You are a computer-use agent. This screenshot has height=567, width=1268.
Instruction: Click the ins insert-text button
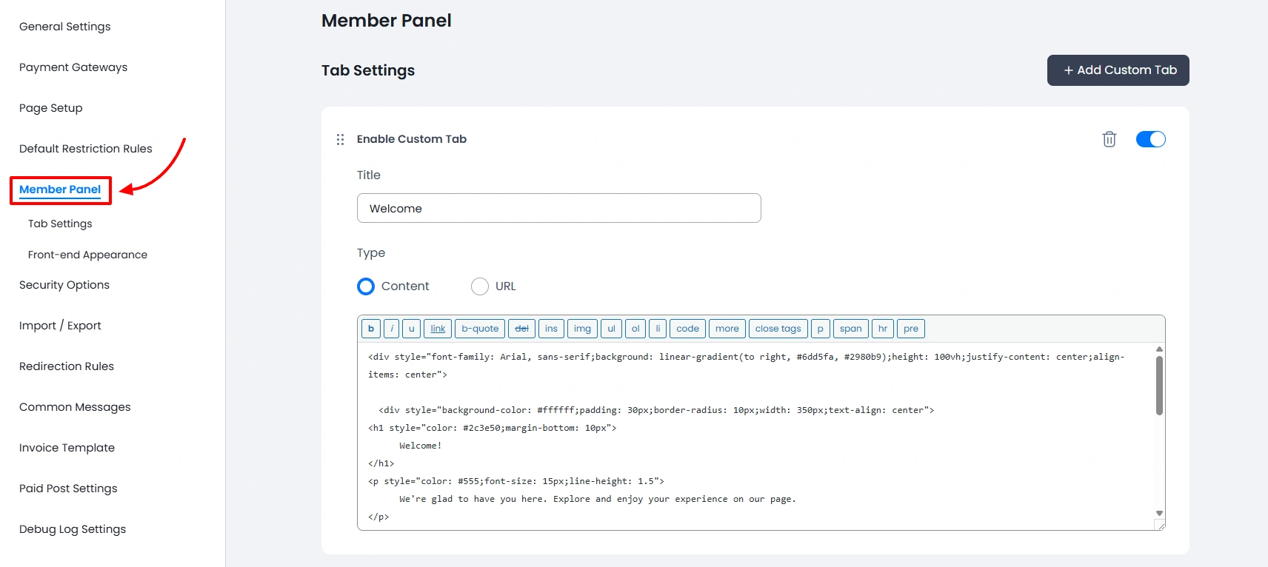tap(551, 328)
